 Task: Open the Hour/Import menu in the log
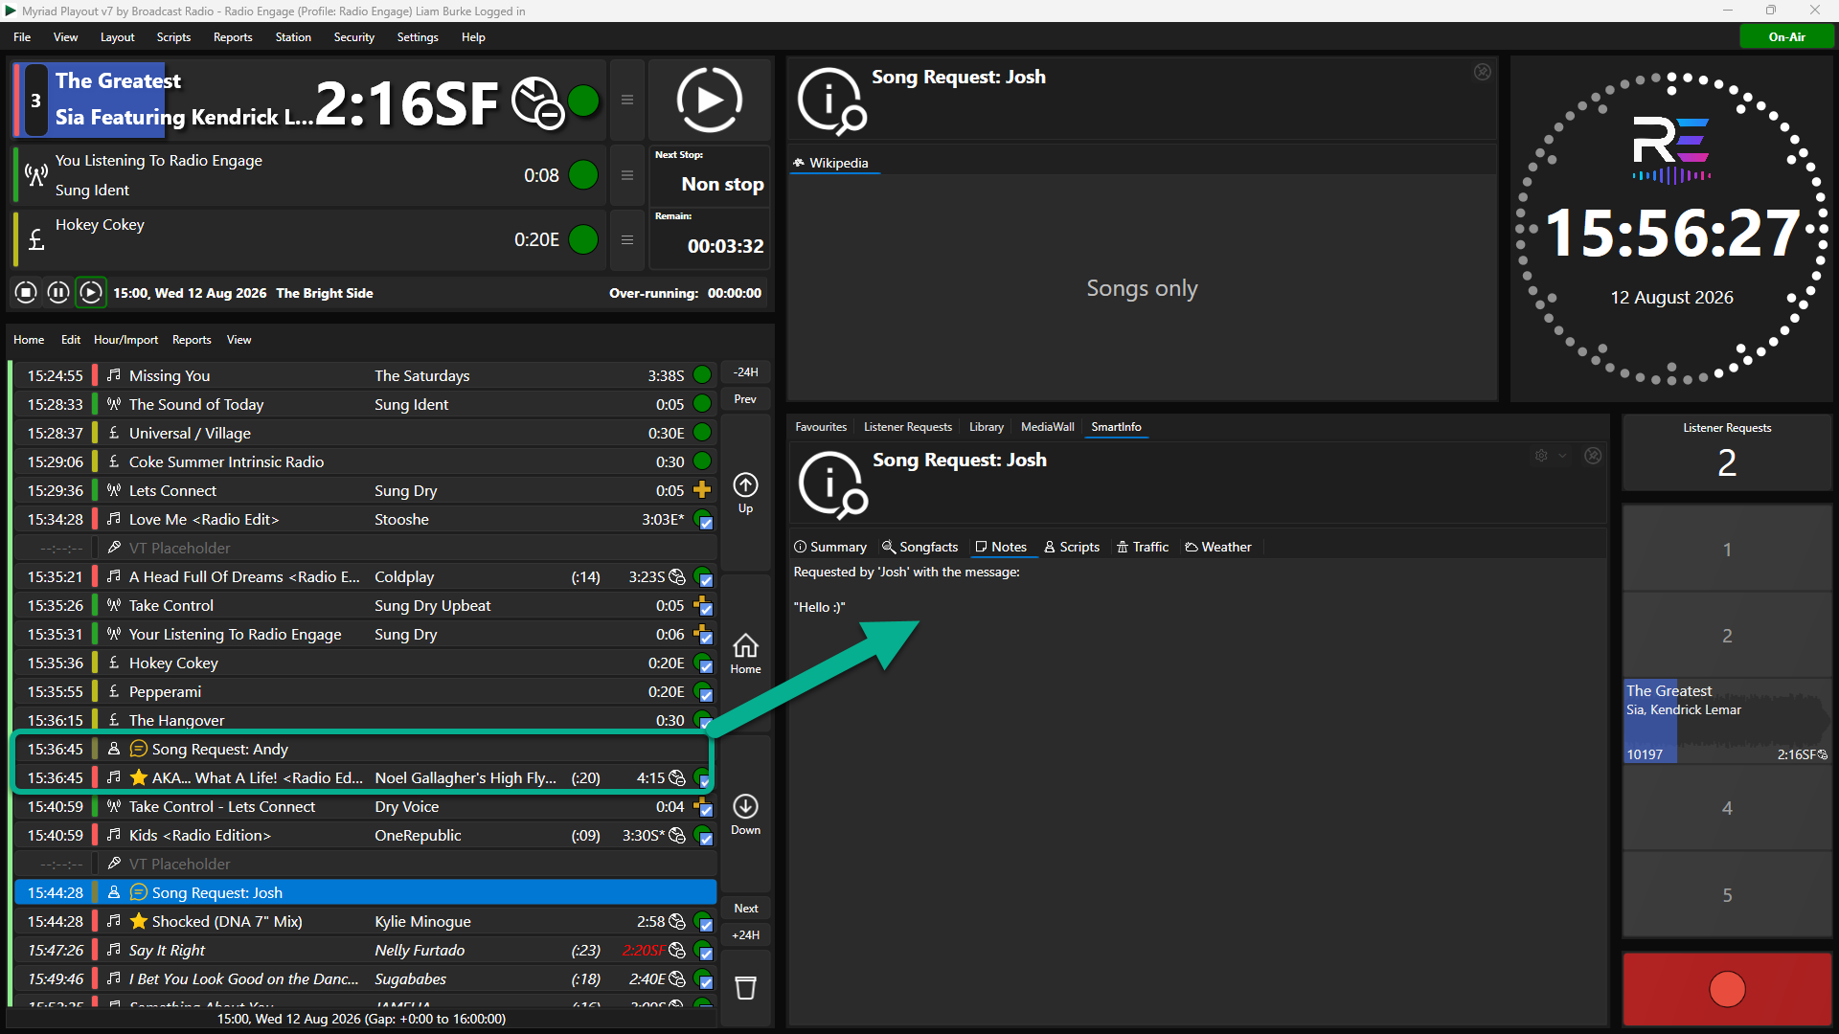pos(125,340)
